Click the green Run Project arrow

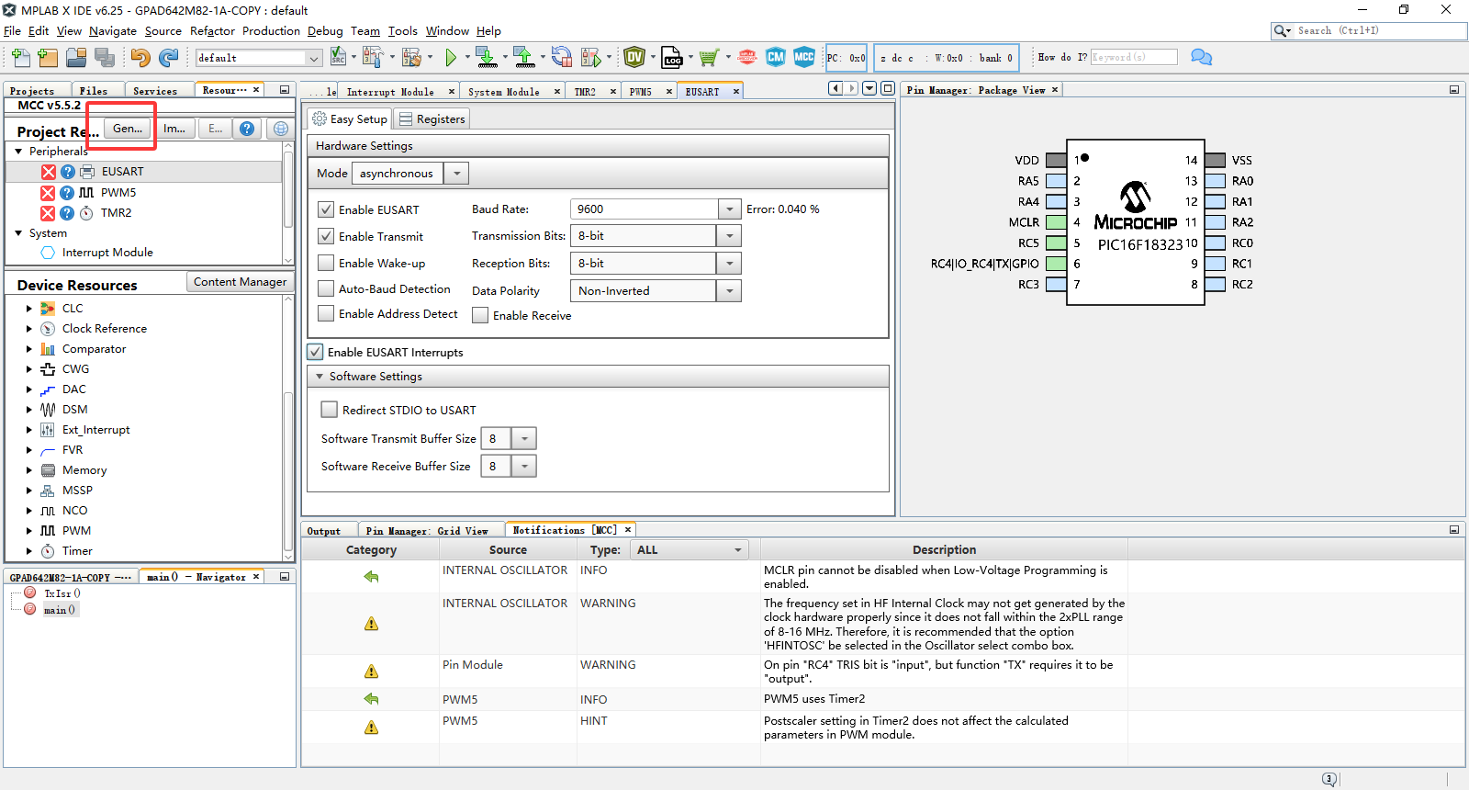(x=451, y=58)
